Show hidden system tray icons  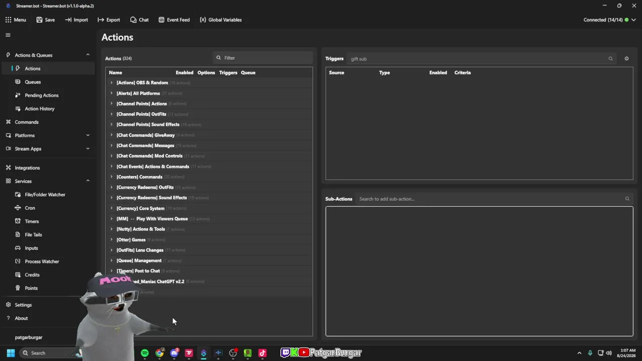(x=579, y=353)
